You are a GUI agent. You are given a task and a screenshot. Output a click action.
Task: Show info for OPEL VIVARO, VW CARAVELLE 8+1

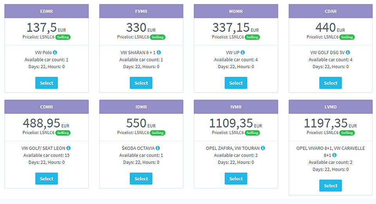click(334, 155)
